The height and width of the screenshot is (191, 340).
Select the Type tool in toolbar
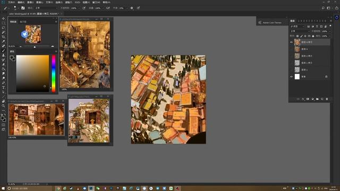3,88
